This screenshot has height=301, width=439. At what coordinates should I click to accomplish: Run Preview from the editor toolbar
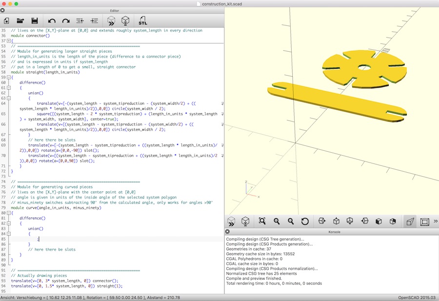point(111,20)
